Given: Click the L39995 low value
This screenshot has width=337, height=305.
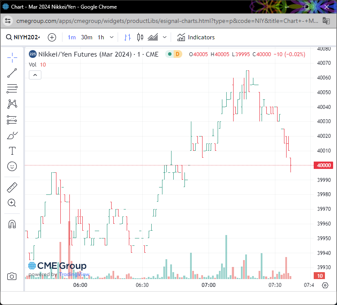Looking at the screenshot, I should 241,54.
